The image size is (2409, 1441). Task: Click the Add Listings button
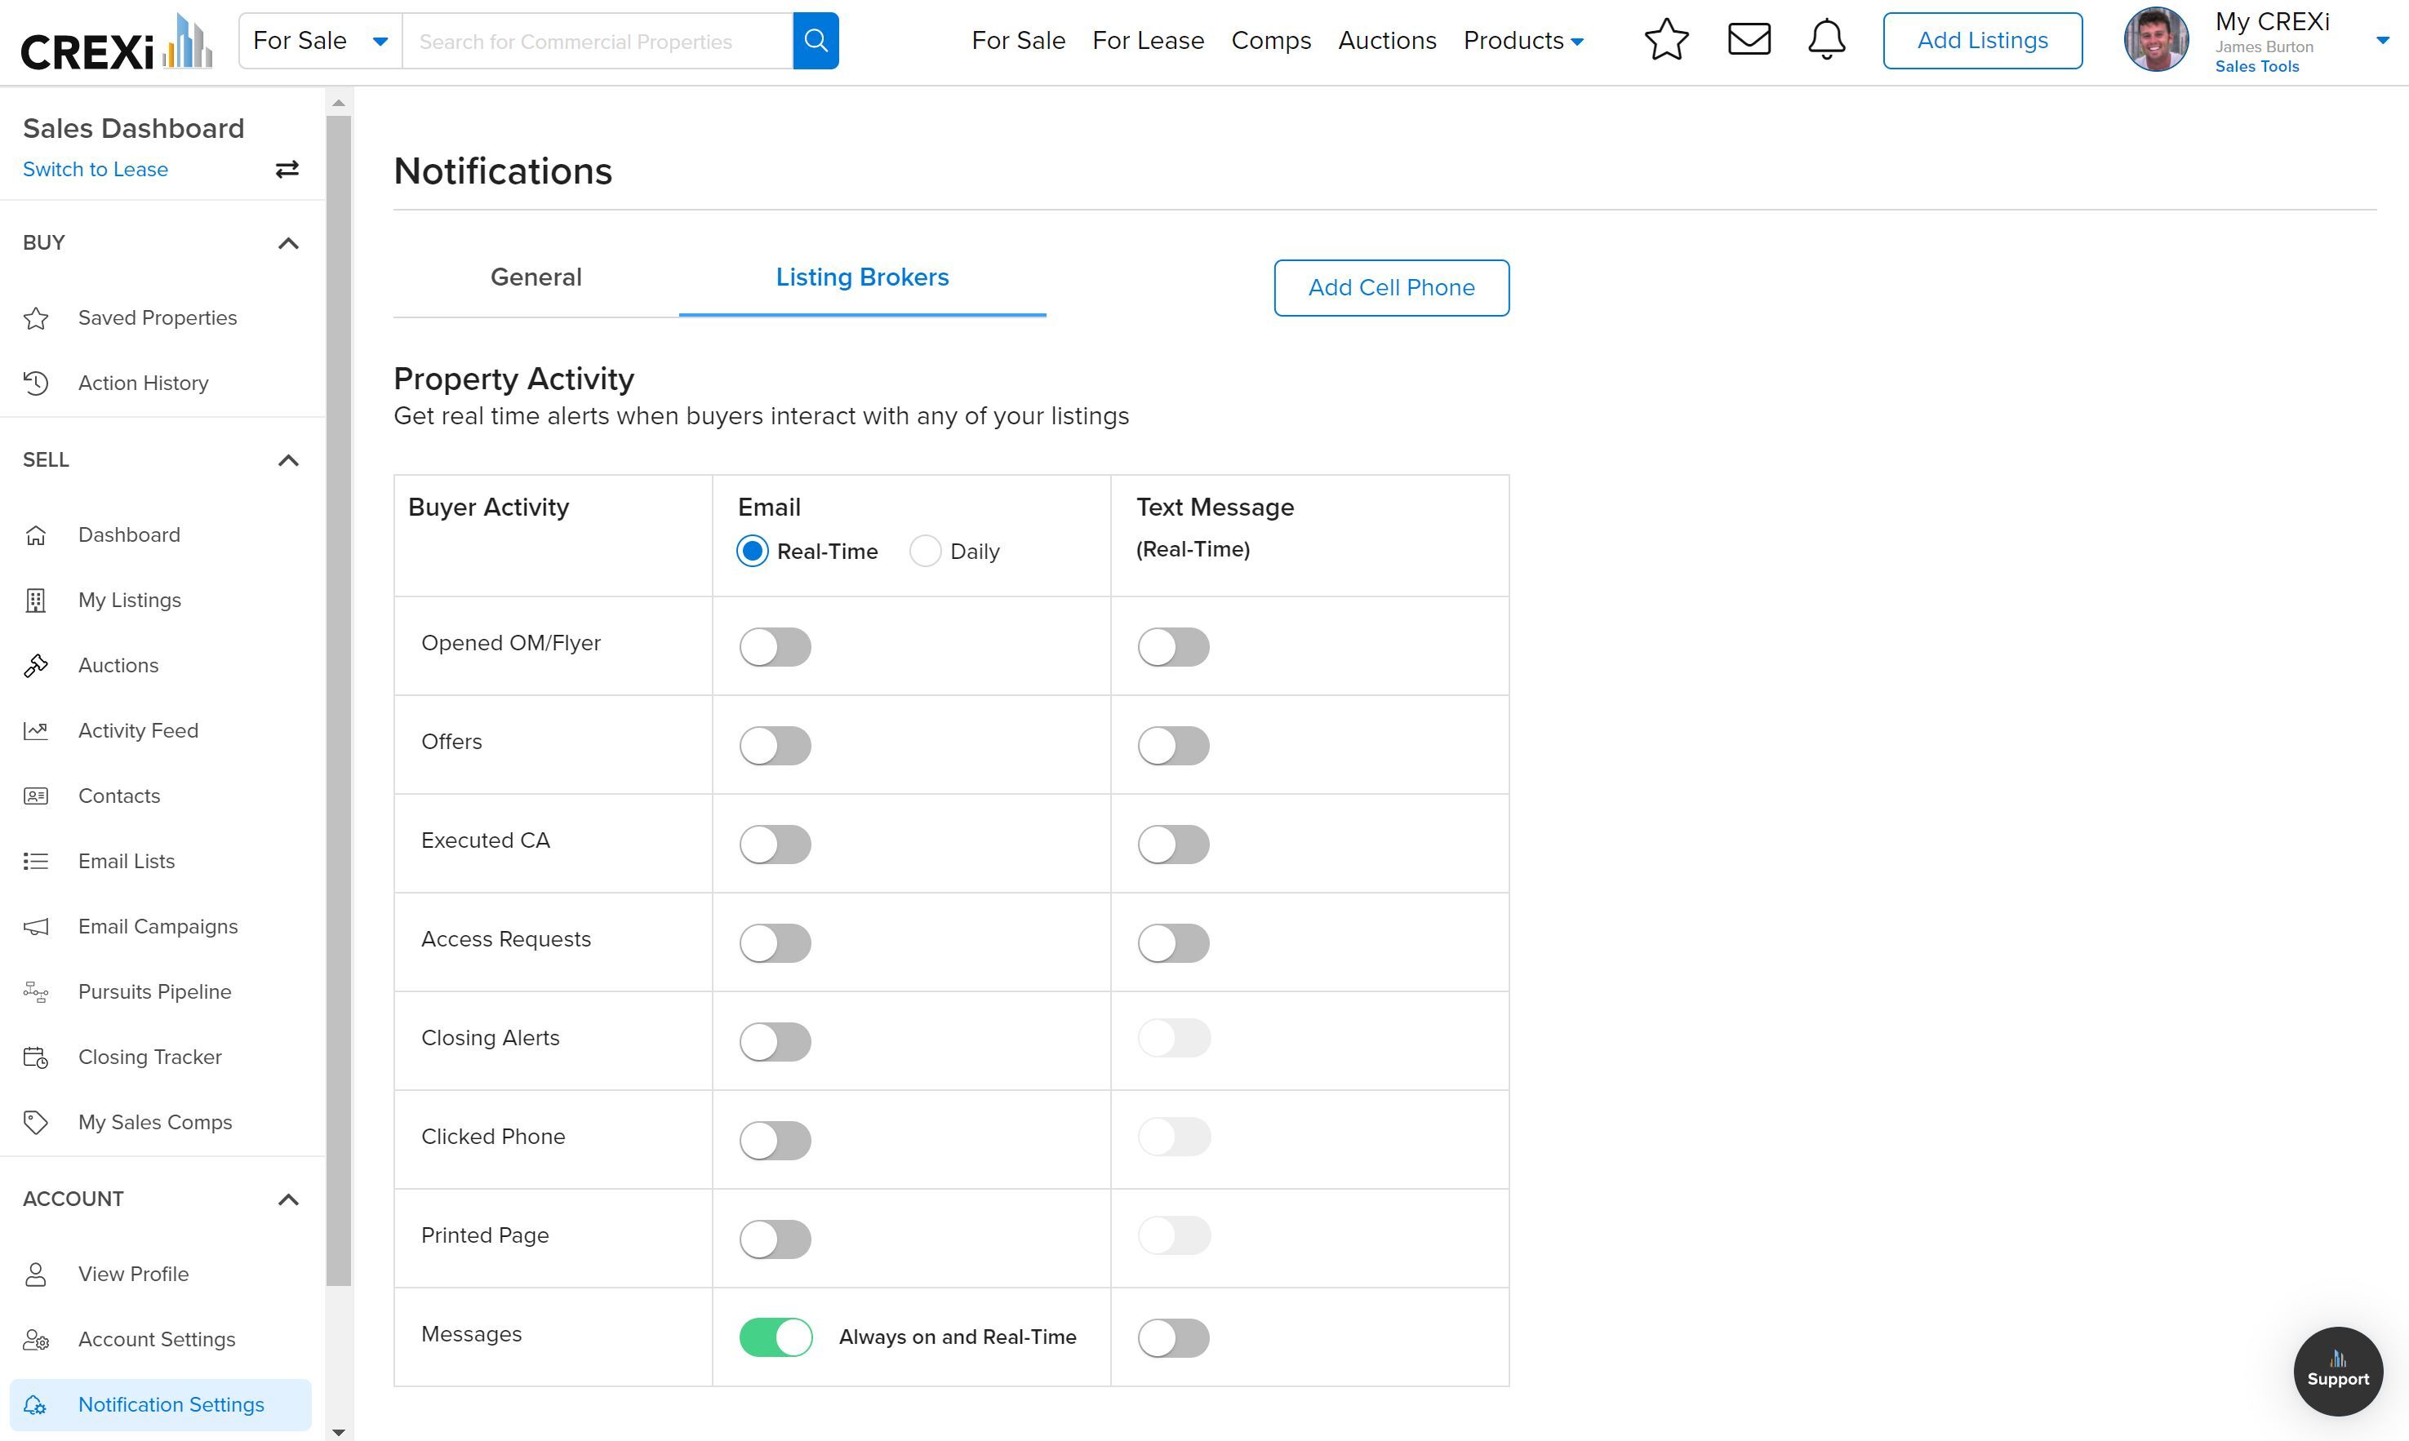(1981, 41)
